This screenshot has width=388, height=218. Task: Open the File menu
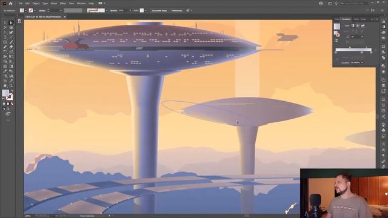coord(21,4)
